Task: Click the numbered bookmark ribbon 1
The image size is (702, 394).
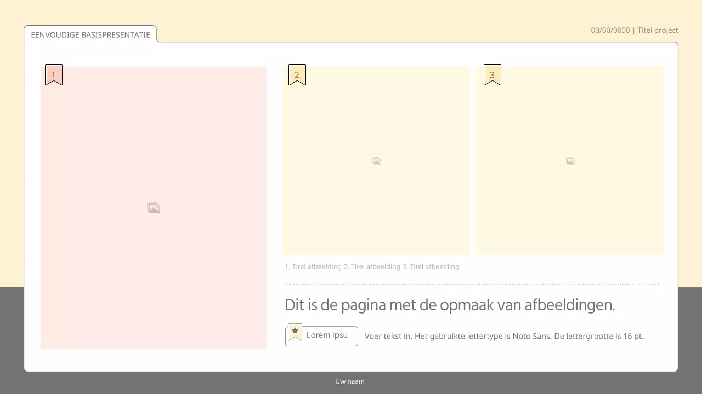Action: click(x=53, y=74)
